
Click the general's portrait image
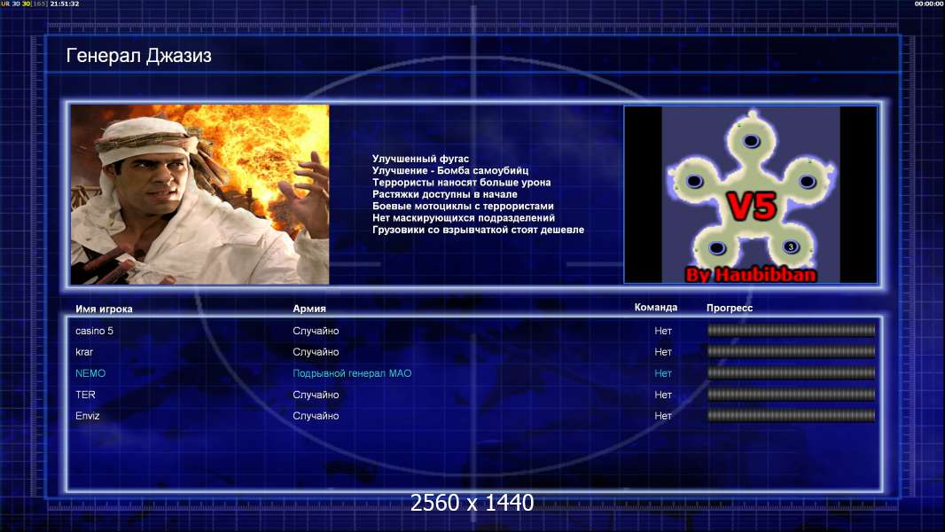click(x=200, y=194)
